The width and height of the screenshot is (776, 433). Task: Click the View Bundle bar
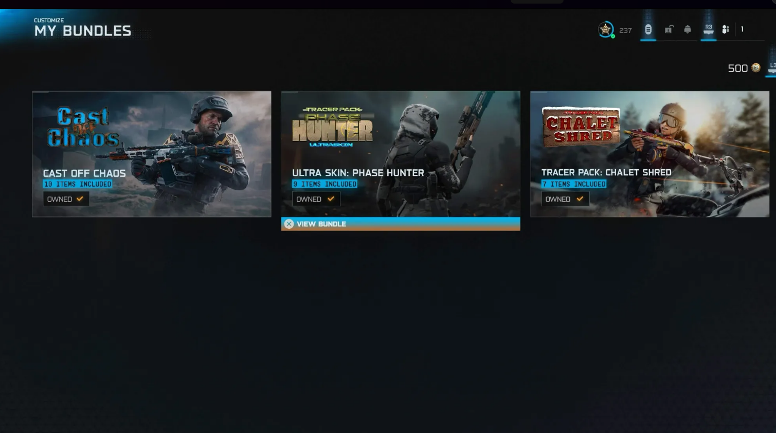coord(401,224)
